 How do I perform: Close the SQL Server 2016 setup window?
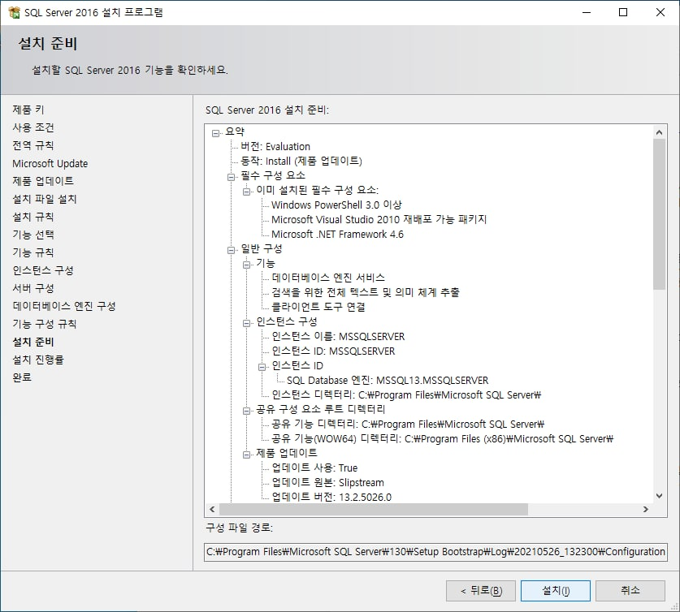click(660, 12)
